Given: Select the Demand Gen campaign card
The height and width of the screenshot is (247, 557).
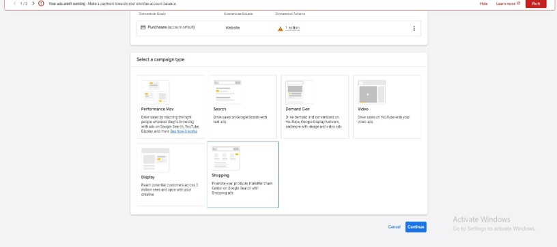Looking at the screenshot, I should (315, 107).
